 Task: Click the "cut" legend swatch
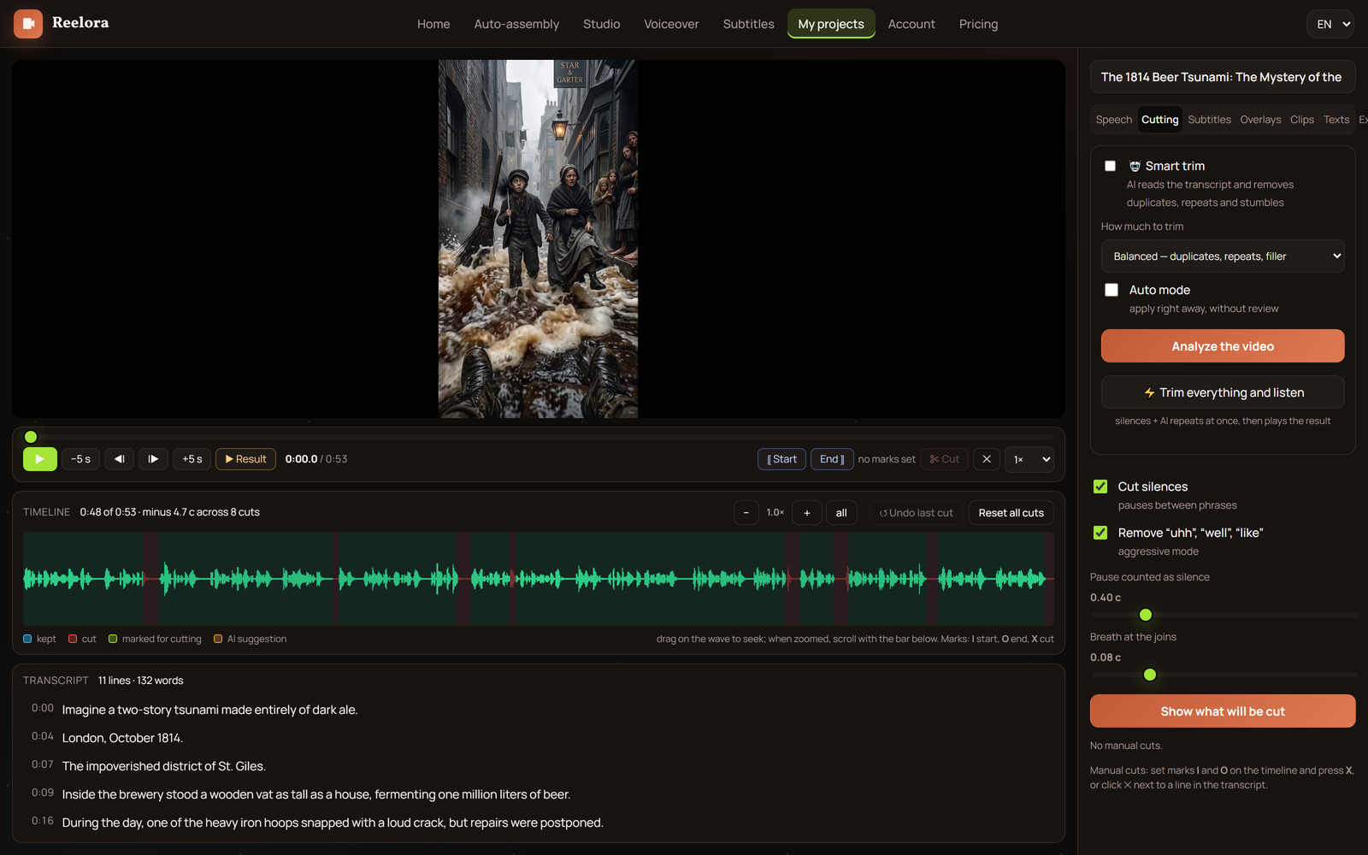pos(73,639)
